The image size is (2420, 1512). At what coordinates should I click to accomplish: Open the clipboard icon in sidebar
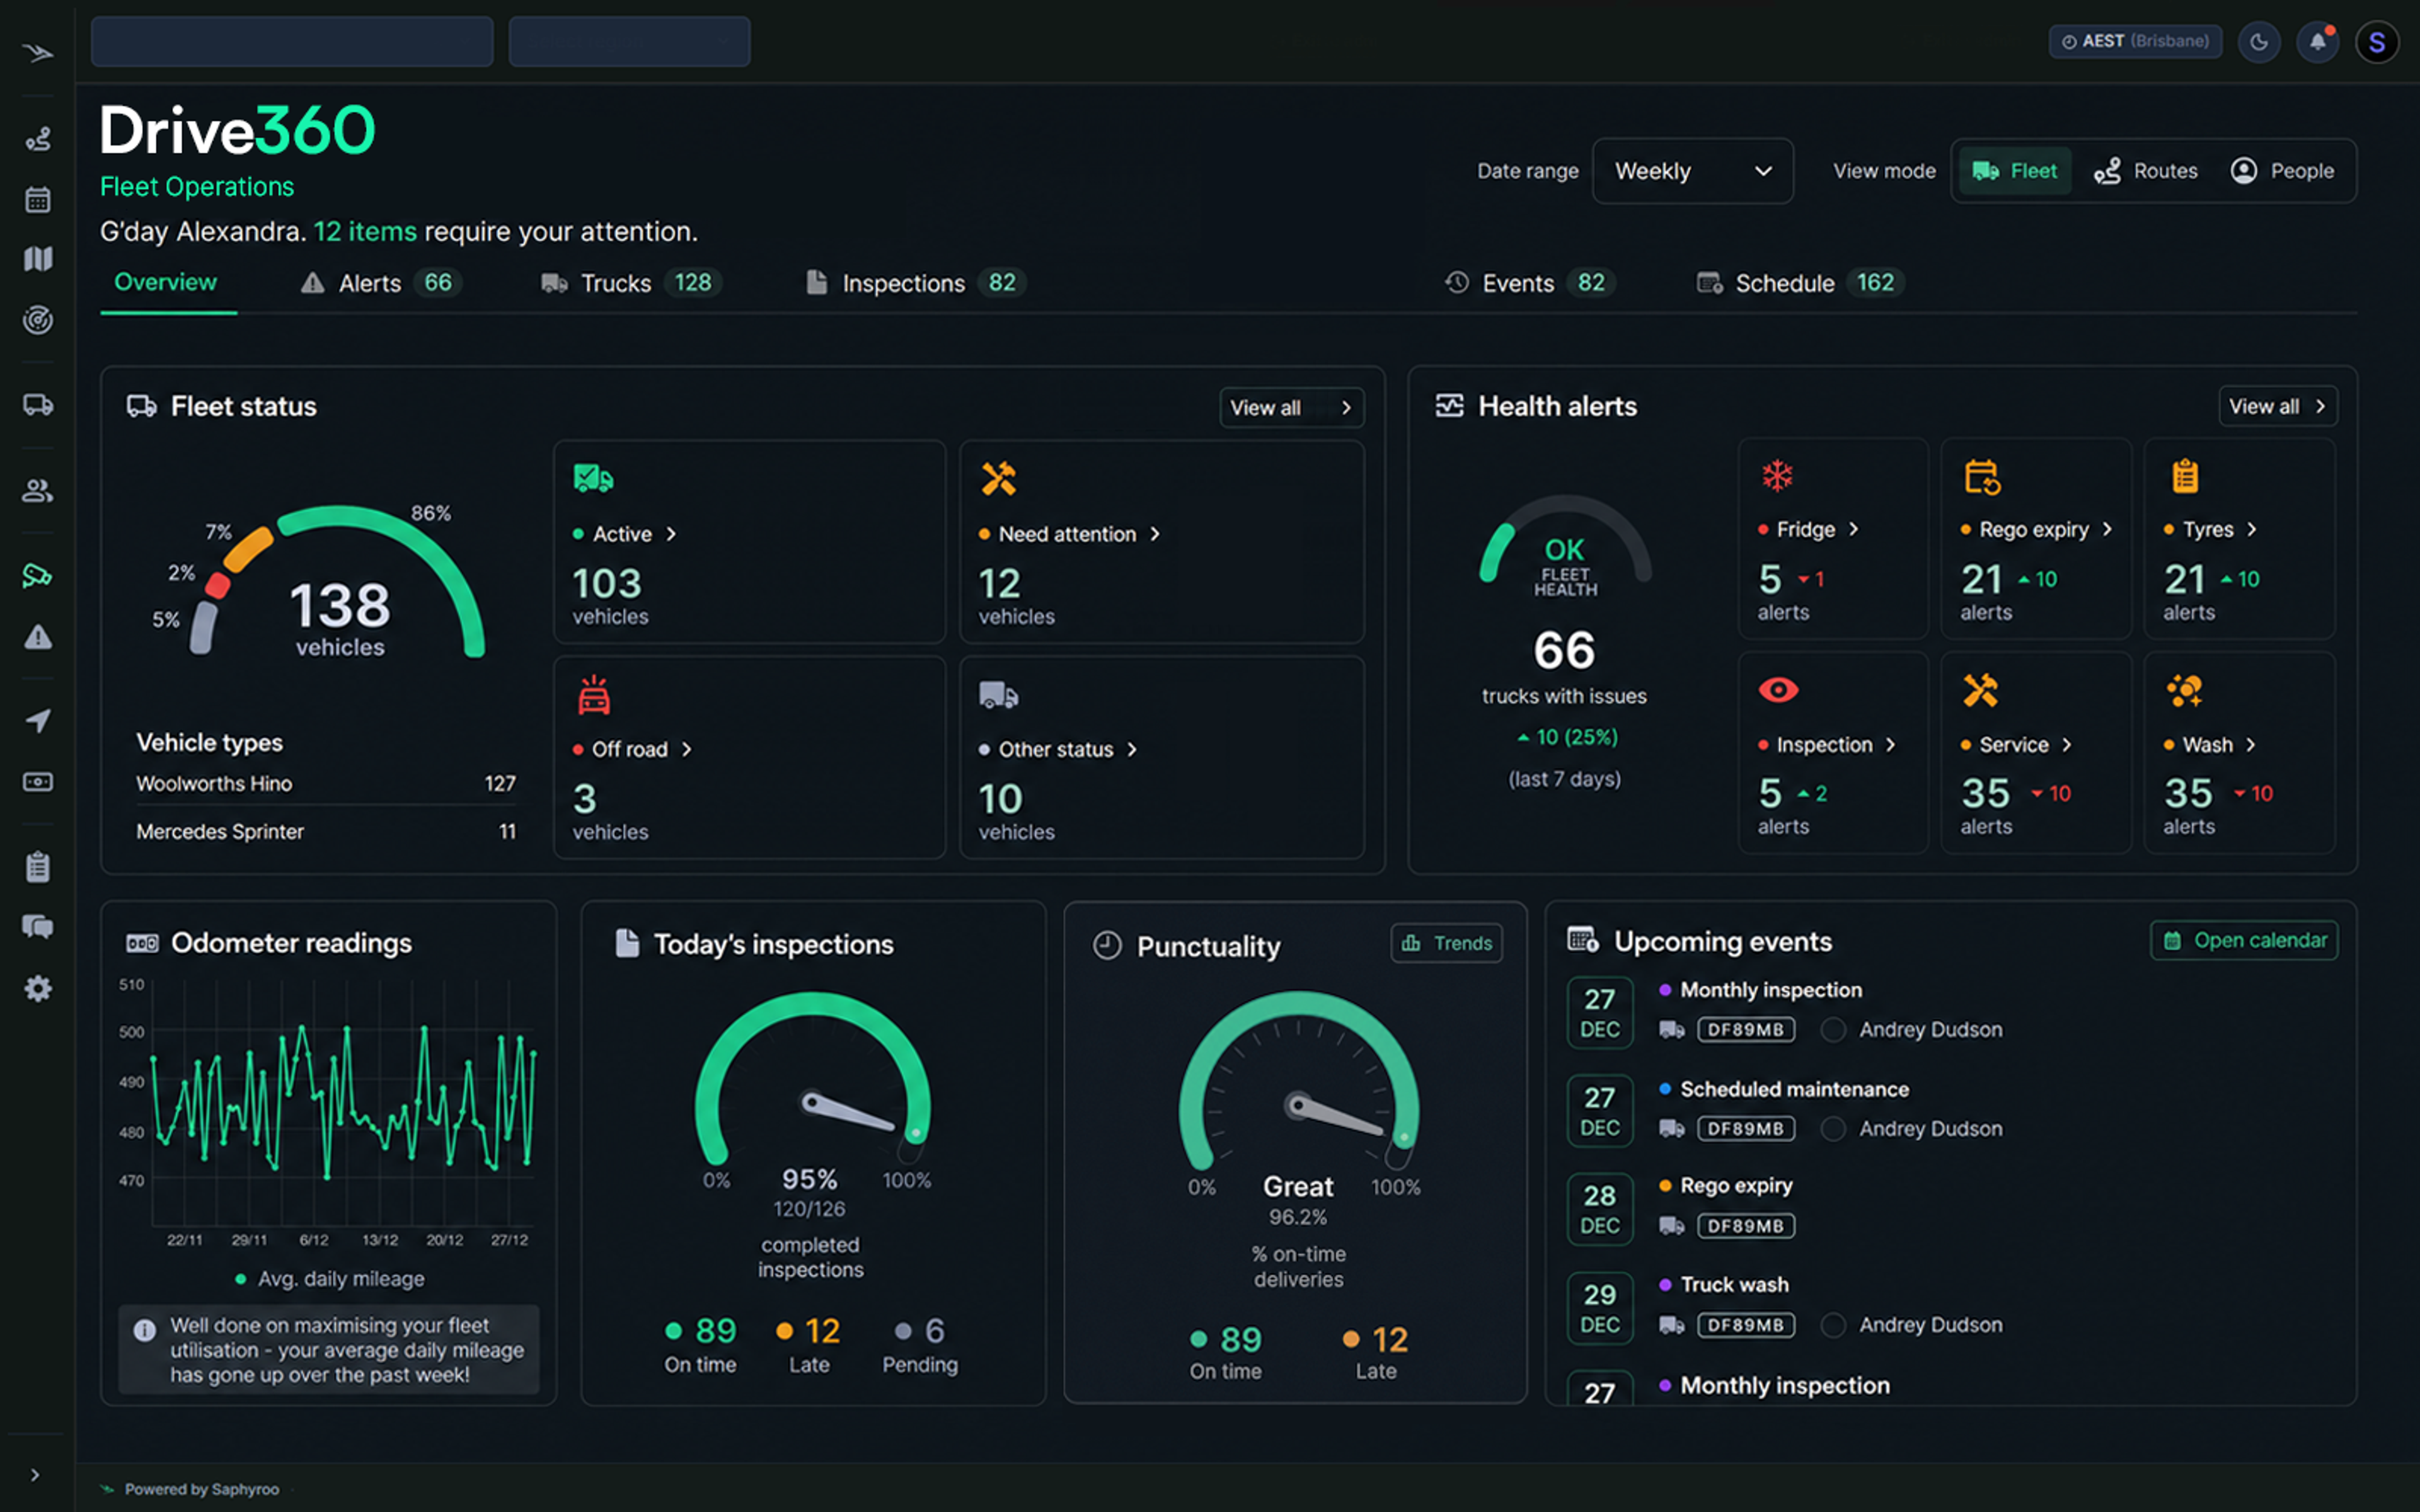38,866
